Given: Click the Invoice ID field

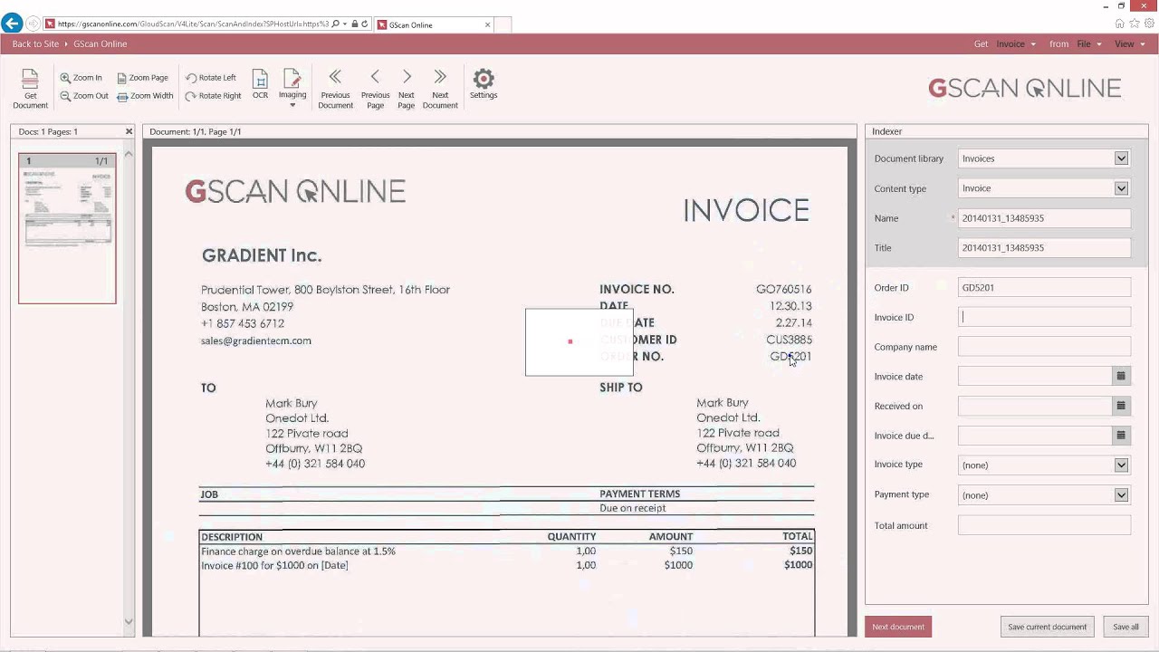Looking at the screenshot, I should 1044,317.
